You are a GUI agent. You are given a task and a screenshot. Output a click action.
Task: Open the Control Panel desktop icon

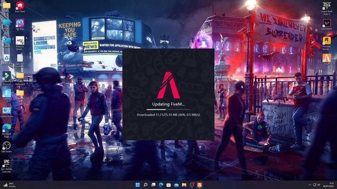6,112
